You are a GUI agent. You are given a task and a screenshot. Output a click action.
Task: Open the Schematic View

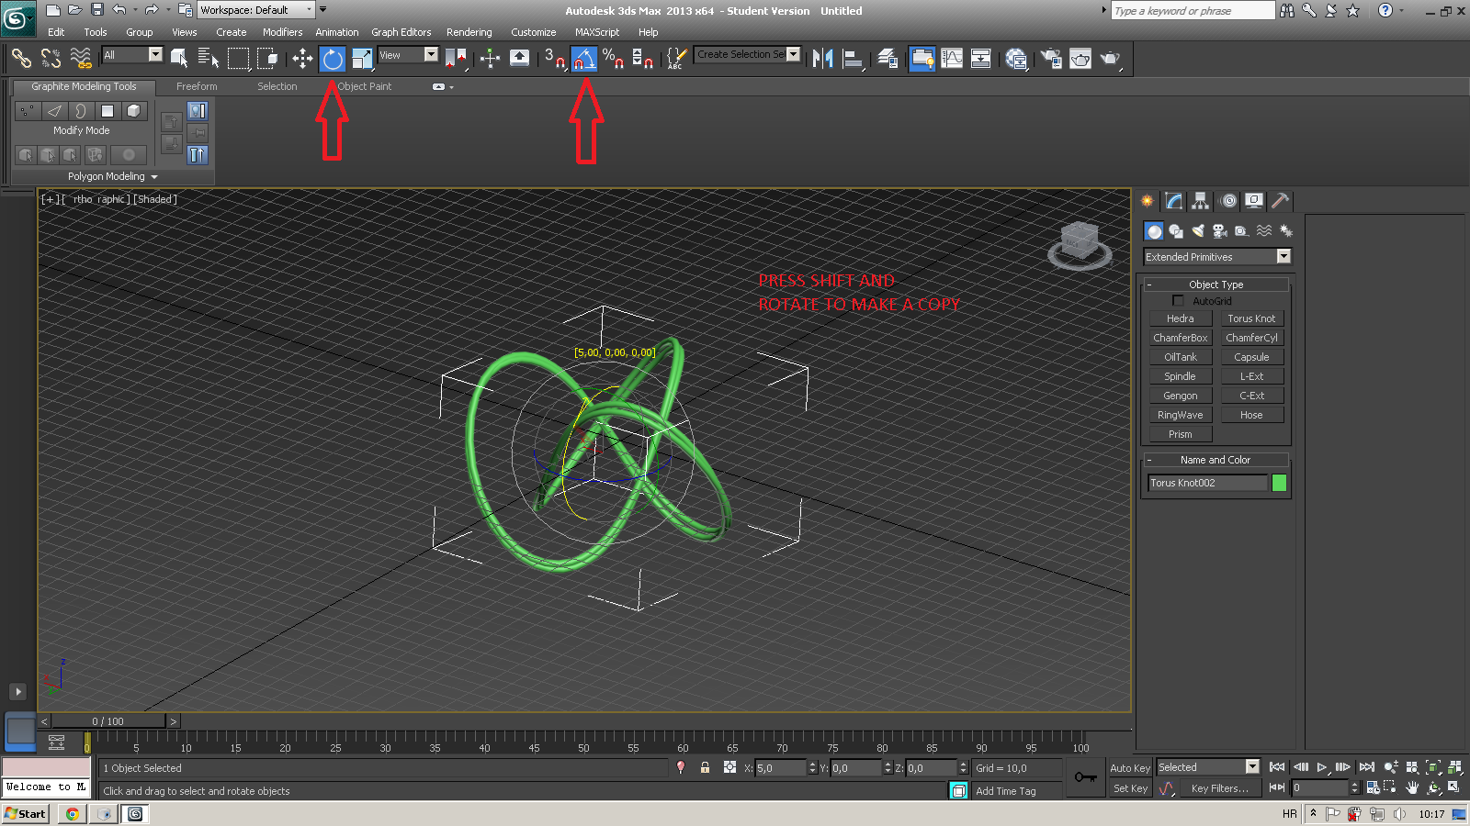tap(981, 59)
